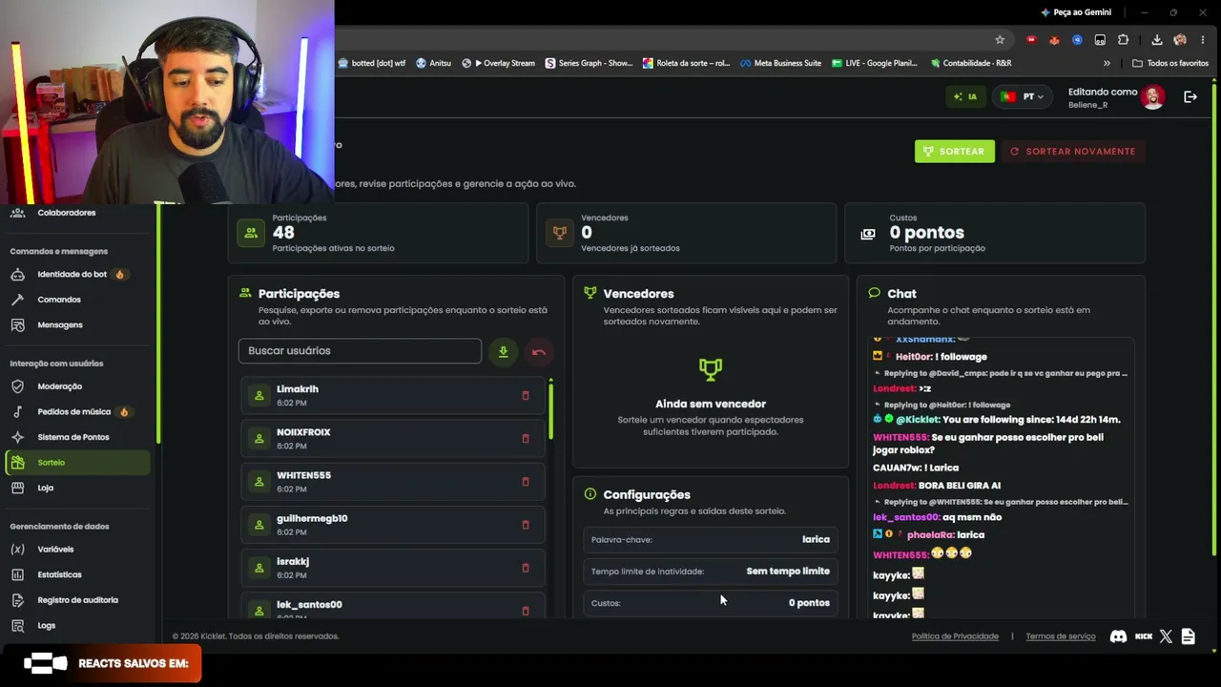Open the Contabilidade - R&R bookmark

coord(969,63)
